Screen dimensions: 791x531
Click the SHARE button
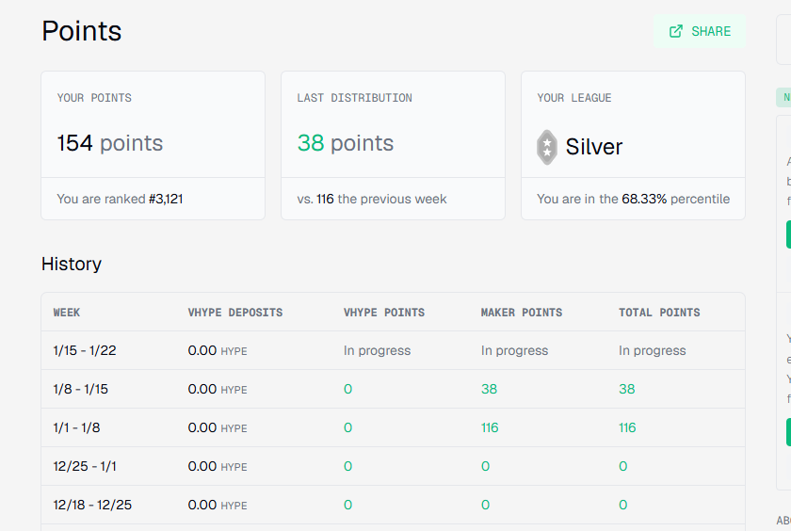click(699, 31)
